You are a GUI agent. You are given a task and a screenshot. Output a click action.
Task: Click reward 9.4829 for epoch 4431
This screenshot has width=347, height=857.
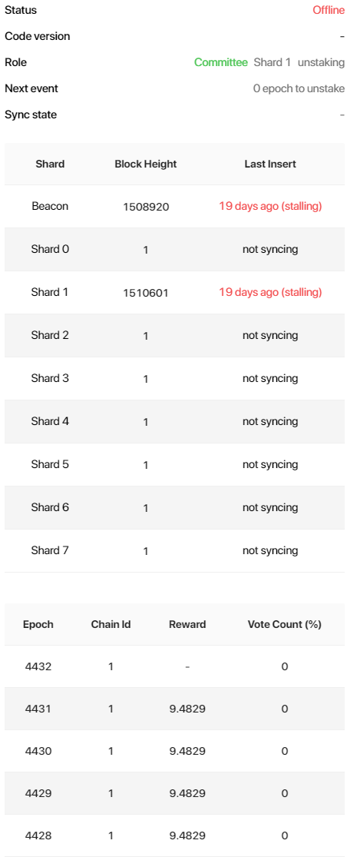pos(187,709)
